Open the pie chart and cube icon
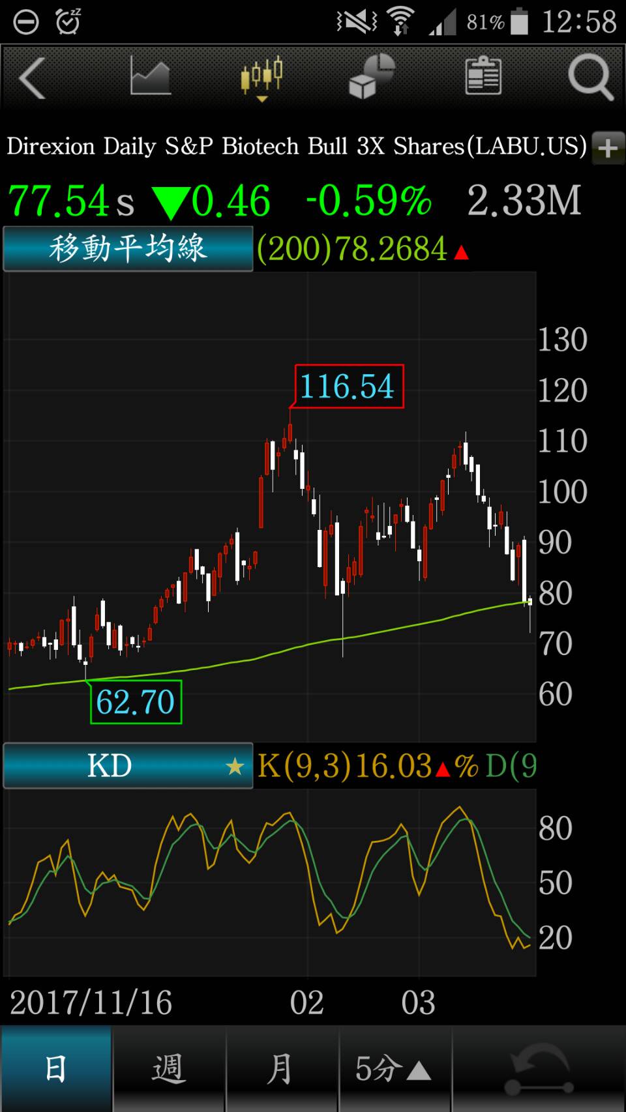Image resolution: width=626 pixels, height=1112 pixels. [x=372, y=77]
